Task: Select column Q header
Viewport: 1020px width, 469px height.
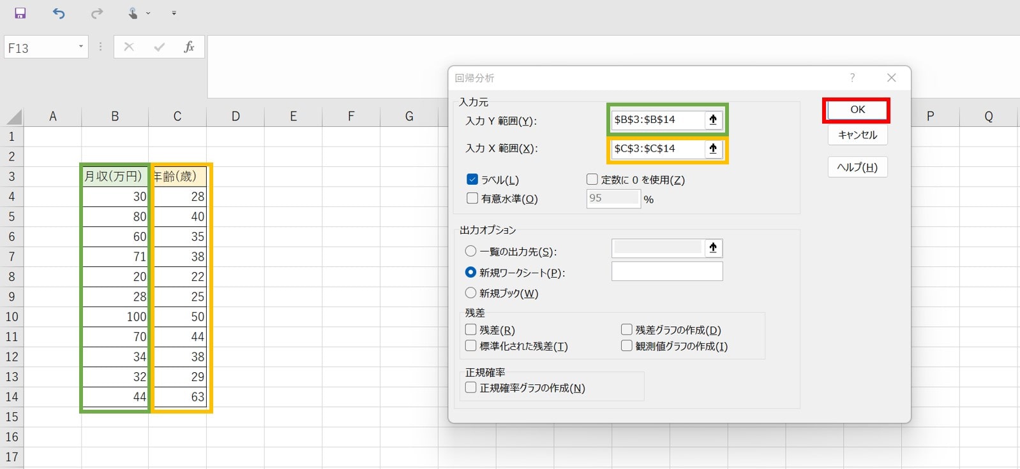Action: (x=989, y=117)
